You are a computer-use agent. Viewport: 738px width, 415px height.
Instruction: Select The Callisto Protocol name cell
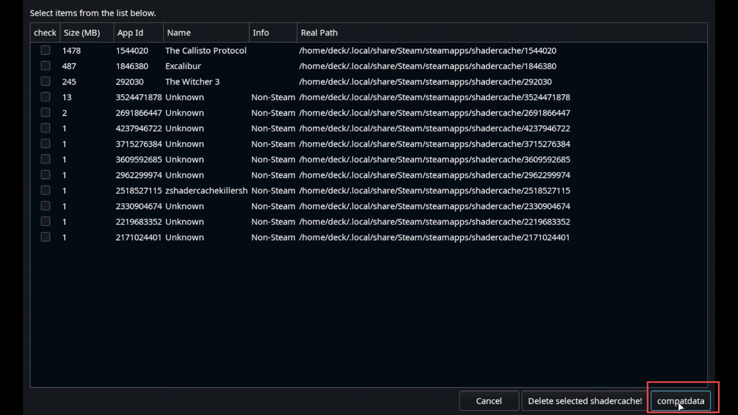(x=206, y=50)
